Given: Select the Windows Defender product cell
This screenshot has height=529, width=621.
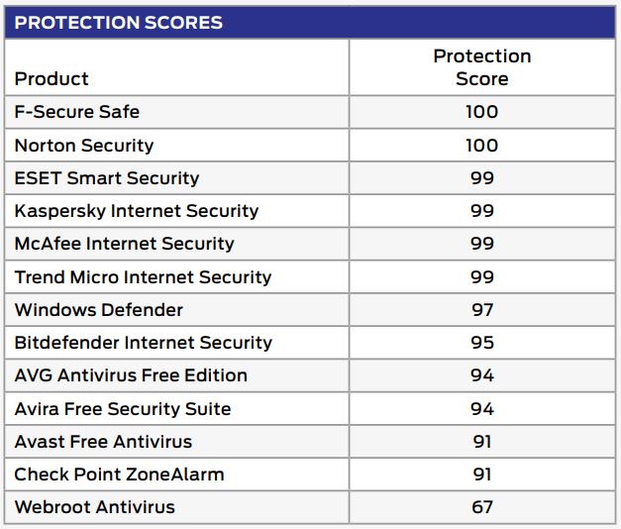Looking at the screenshot, I should click(99, 310).
